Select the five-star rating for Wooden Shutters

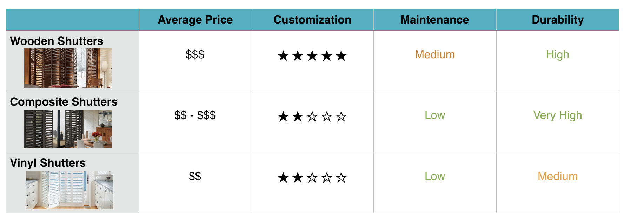click(312, 55)
